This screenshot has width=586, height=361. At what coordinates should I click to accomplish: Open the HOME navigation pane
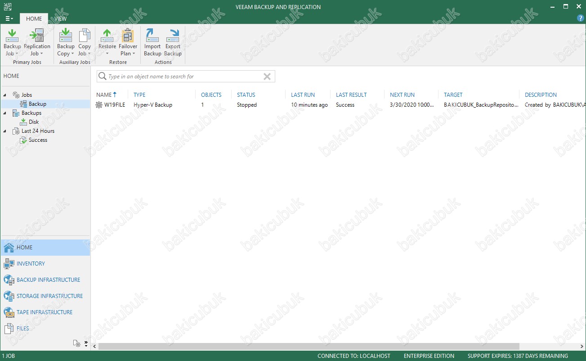45,248
